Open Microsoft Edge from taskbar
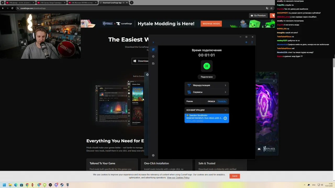 point(16,185)
